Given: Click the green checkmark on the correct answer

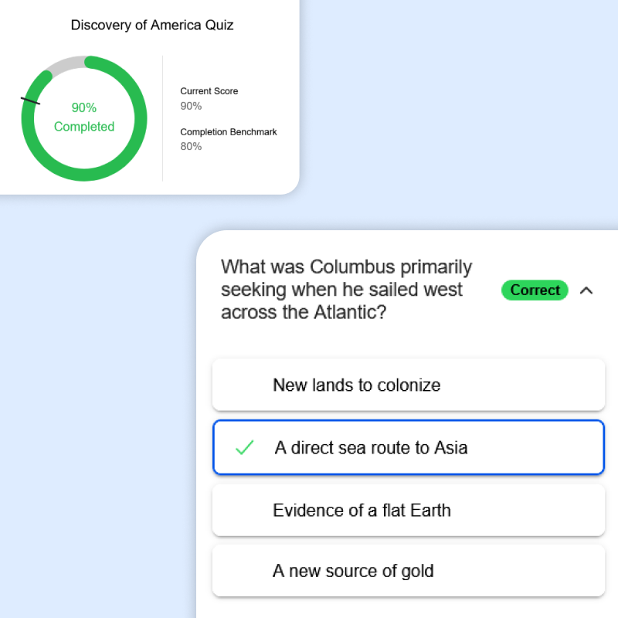Looking at the screenshot, I should [x=244, y=447].
